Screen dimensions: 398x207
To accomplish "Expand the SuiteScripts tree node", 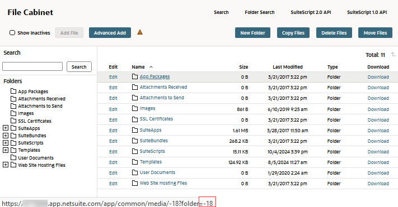I will point(6,143).
